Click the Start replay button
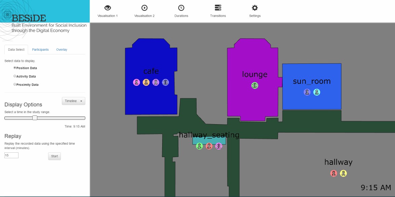 click(x=55, y=156)
